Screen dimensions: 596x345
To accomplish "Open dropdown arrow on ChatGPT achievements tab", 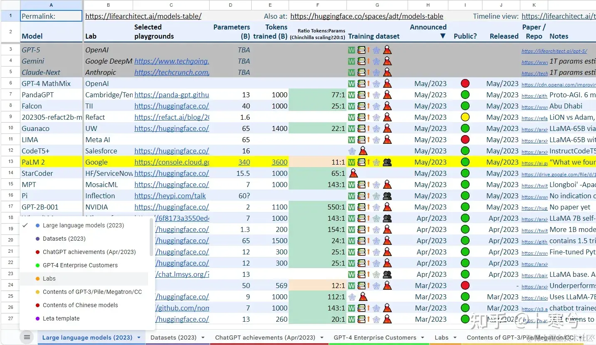I will (322, 338).
